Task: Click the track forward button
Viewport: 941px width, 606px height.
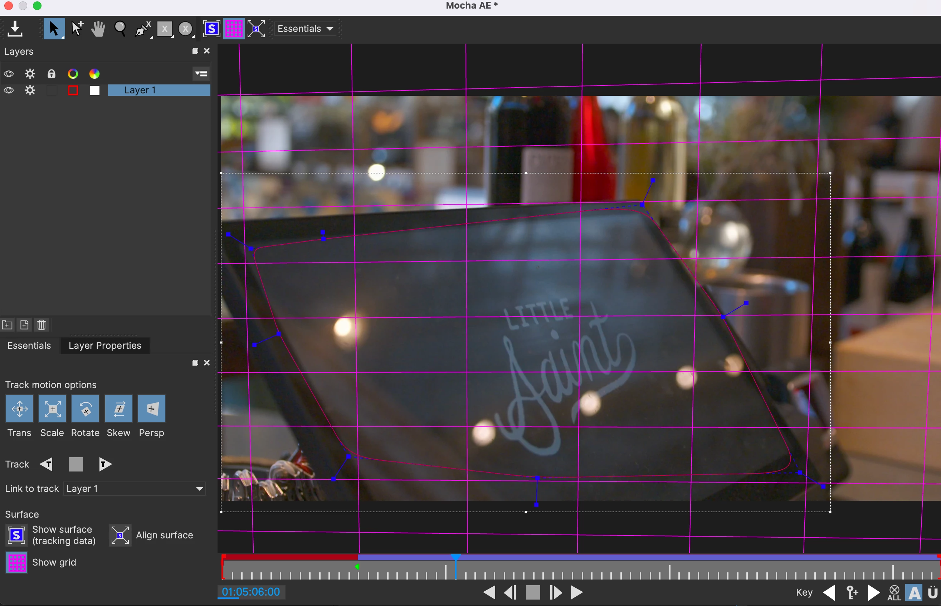Action: click(105, 464)
